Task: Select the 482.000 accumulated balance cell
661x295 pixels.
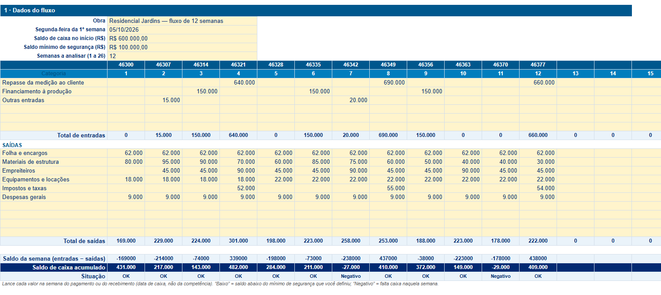Action: tap(238, 267)
